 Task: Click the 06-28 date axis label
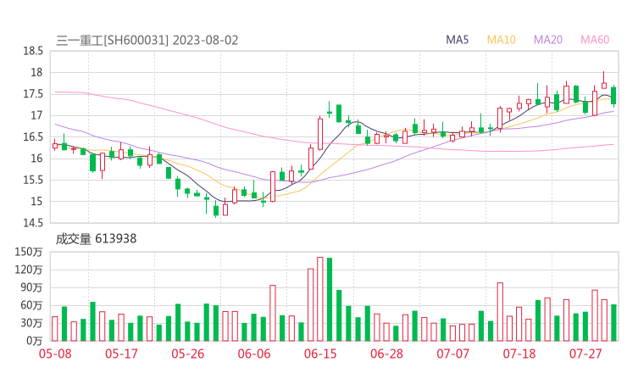pyautogui.click(x=386, y=354)
